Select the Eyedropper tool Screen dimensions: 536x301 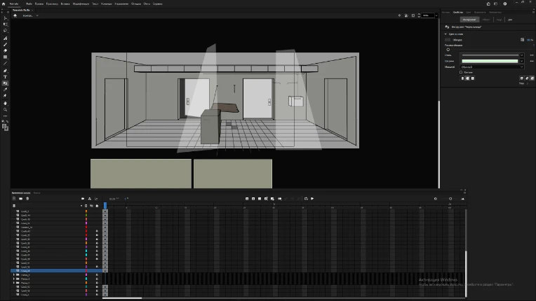(5, 90)
